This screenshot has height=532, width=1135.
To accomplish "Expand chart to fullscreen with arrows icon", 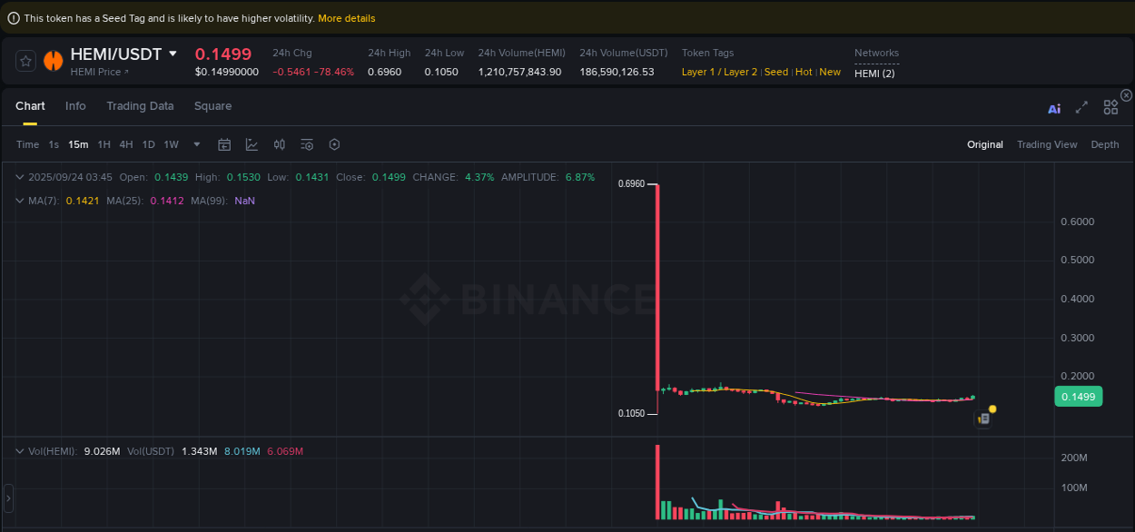I will coord(1081,107).
